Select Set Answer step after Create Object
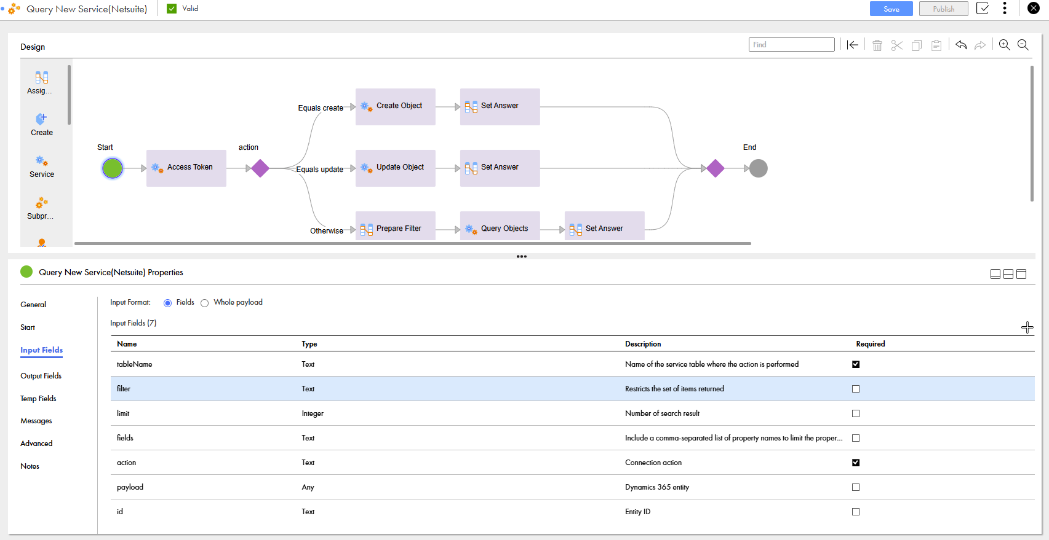The image size is (1049, 540). [x=500, y=106]
